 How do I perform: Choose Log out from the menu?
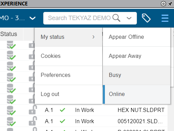pos(68,94)
